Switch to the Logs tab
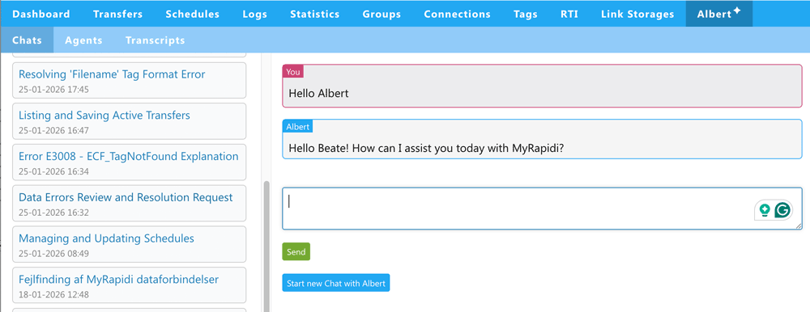Image resolution: width=810 pixels, height=312 pixels. point(254,14)
